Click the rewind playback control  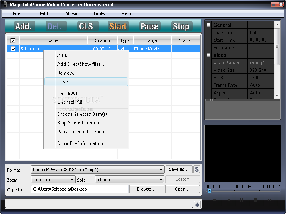(214, 200)
